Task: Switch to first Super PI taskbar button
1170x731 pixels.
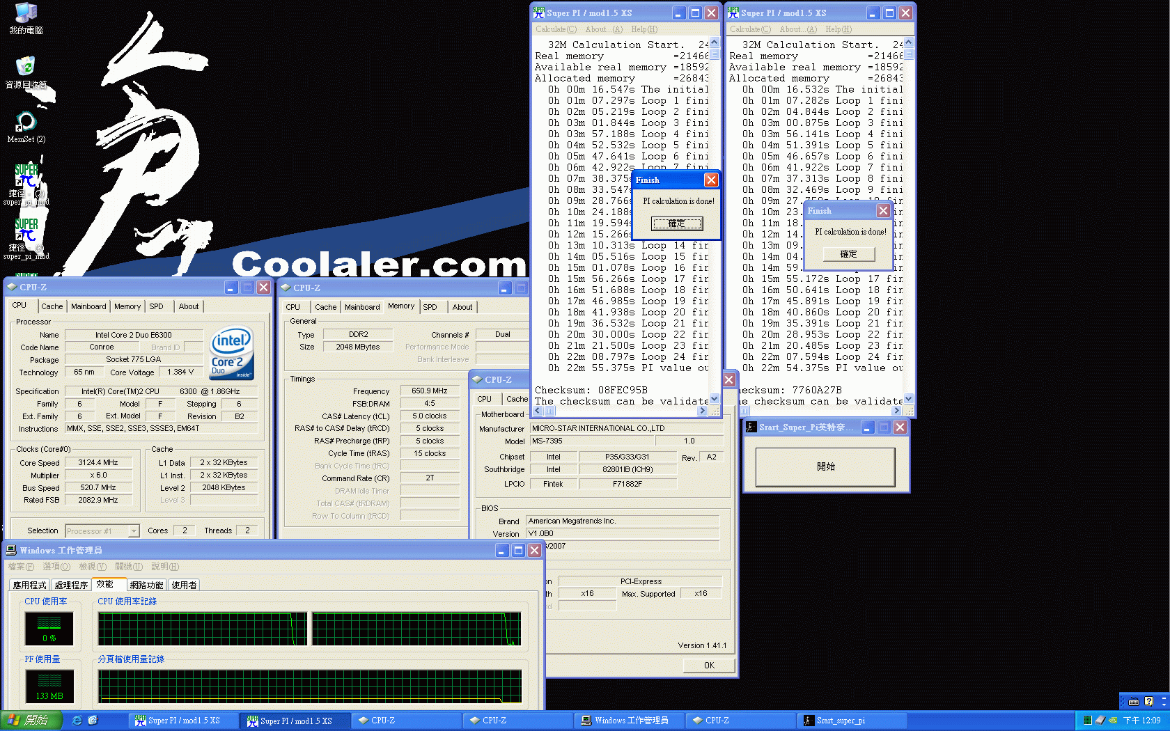Action: tap(183, 721)
